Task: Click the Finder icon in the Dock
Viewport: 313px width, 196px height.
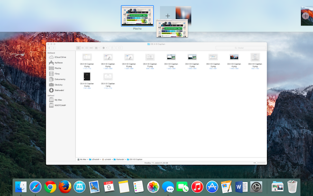Action: pyautogui.click(x=21, y=187)
